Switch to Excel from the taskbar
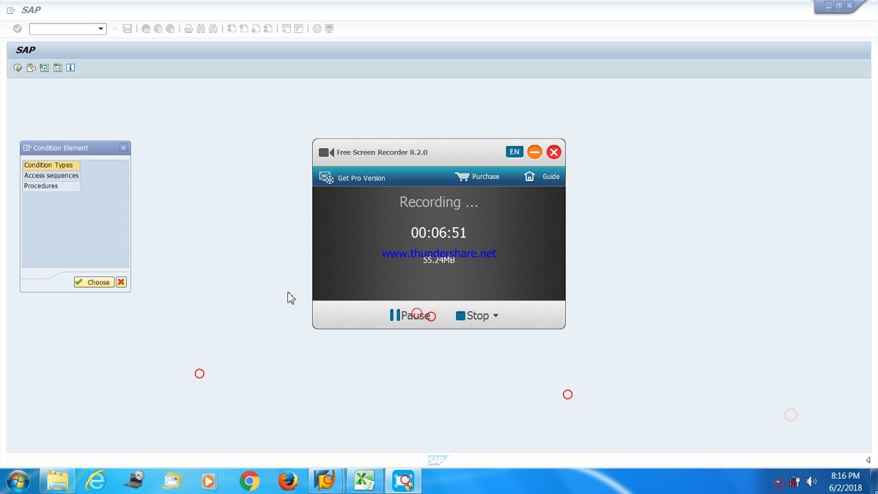Image resolution: width=878 pixels, height=494 pixels. (364, 481)
